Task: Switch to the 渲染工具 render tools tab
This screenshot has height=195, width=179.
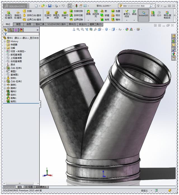Action: coord(40,24)
